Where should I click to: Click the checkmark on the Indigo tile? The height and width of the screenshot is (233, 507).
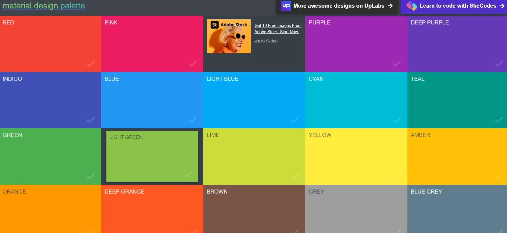click(91, 120)
